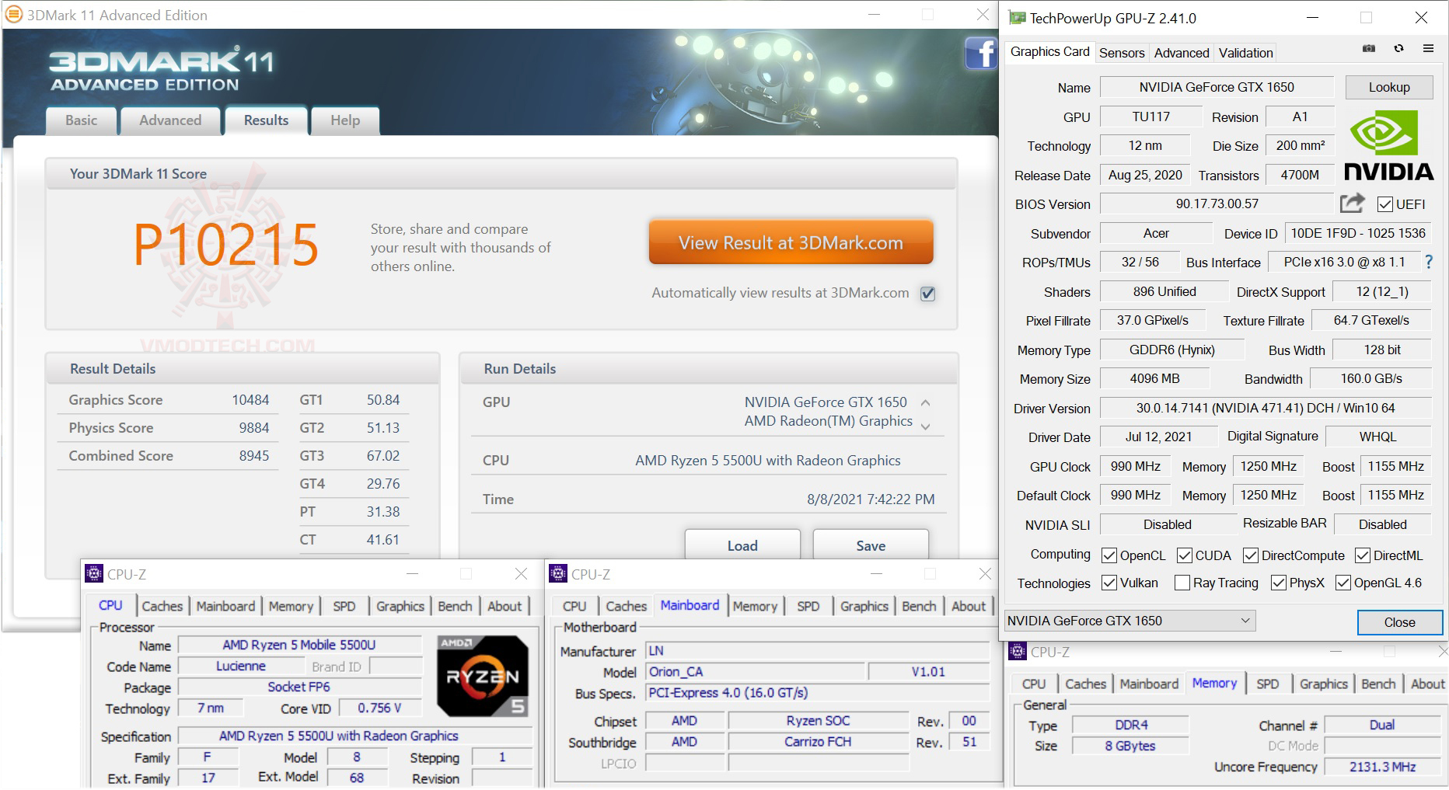This screenshot has width=1449, height=790.
Task: Click the NVIDIA logo in GPU-Z
Action: click(x=1388, y=145)
